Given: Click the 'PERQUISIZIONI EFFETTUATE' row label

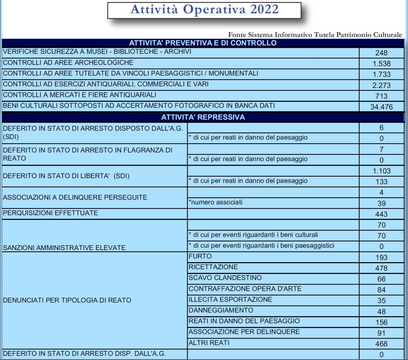Looking at the screenshot, I should (x=50, y=213).
